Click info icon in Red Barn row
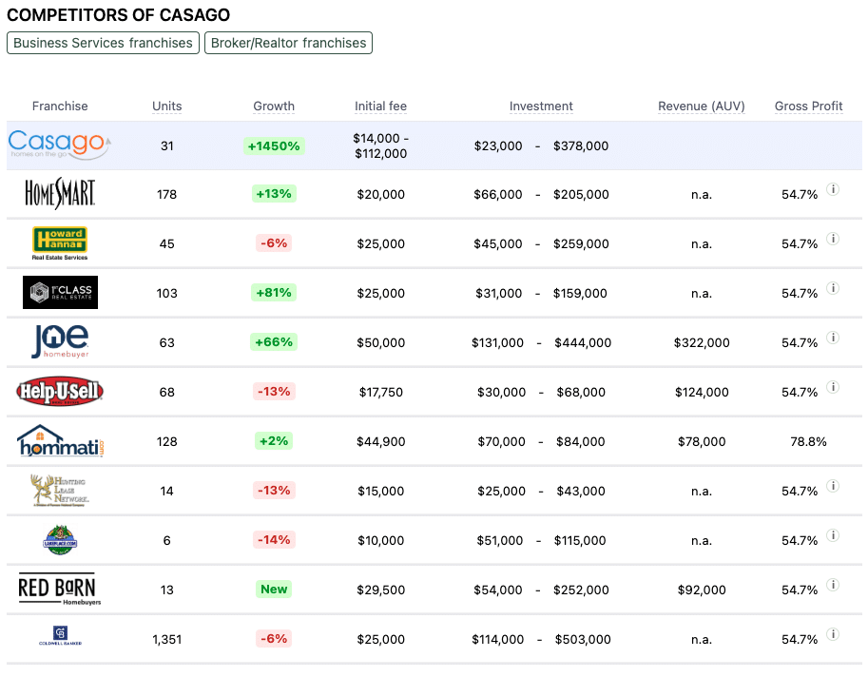The image size is (868, 677). tap(833, 585)
